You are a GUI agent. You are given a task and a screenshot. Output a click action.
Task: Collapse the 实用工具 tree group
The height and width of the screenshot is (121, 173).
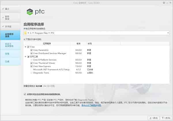tap(25, 57)
